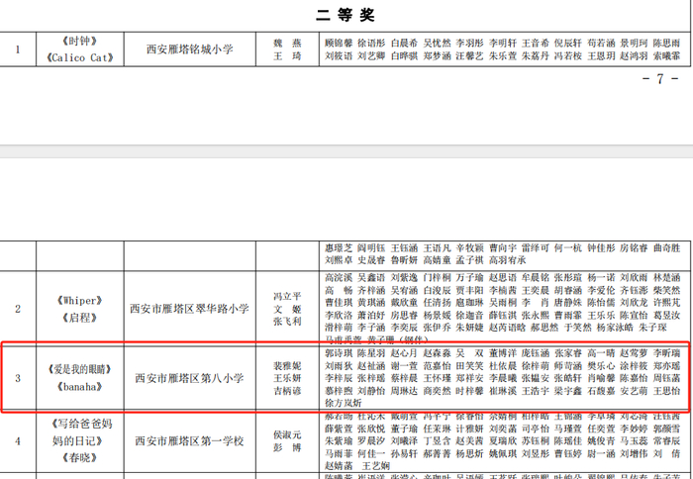Click student name 王思怡
The width and height of the screenshot is (693, 479).
tap(667, 391)
